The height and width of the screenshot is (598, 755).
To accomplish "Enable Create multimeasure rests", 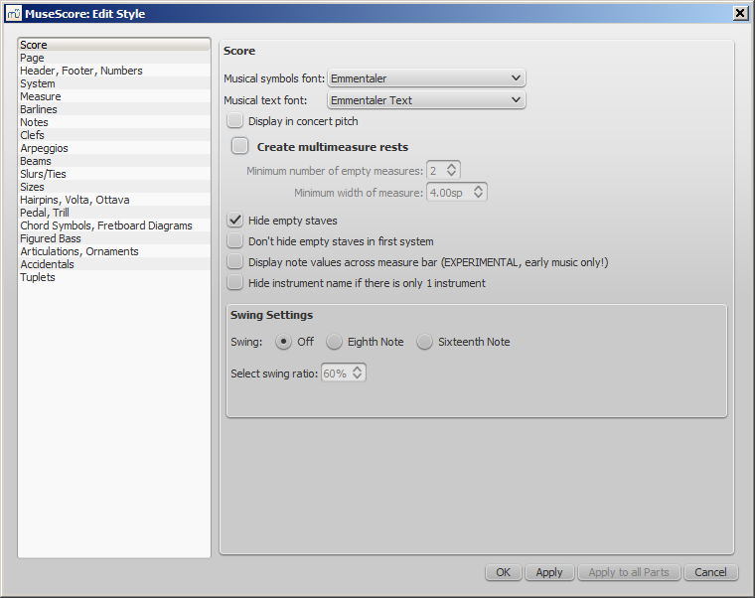I will pyautogui.click(x=239, y=146).
